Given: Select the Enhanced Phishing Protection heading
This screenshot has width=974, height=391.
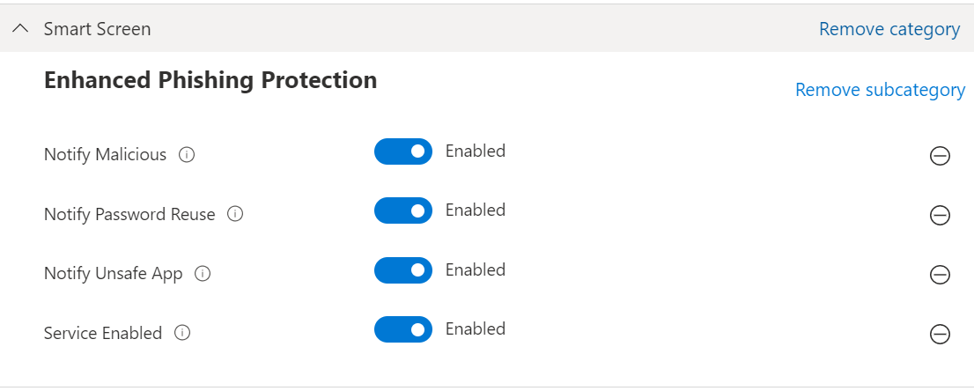Looking at the screenshot, I should pyautogui.click(x=210, y=80).
